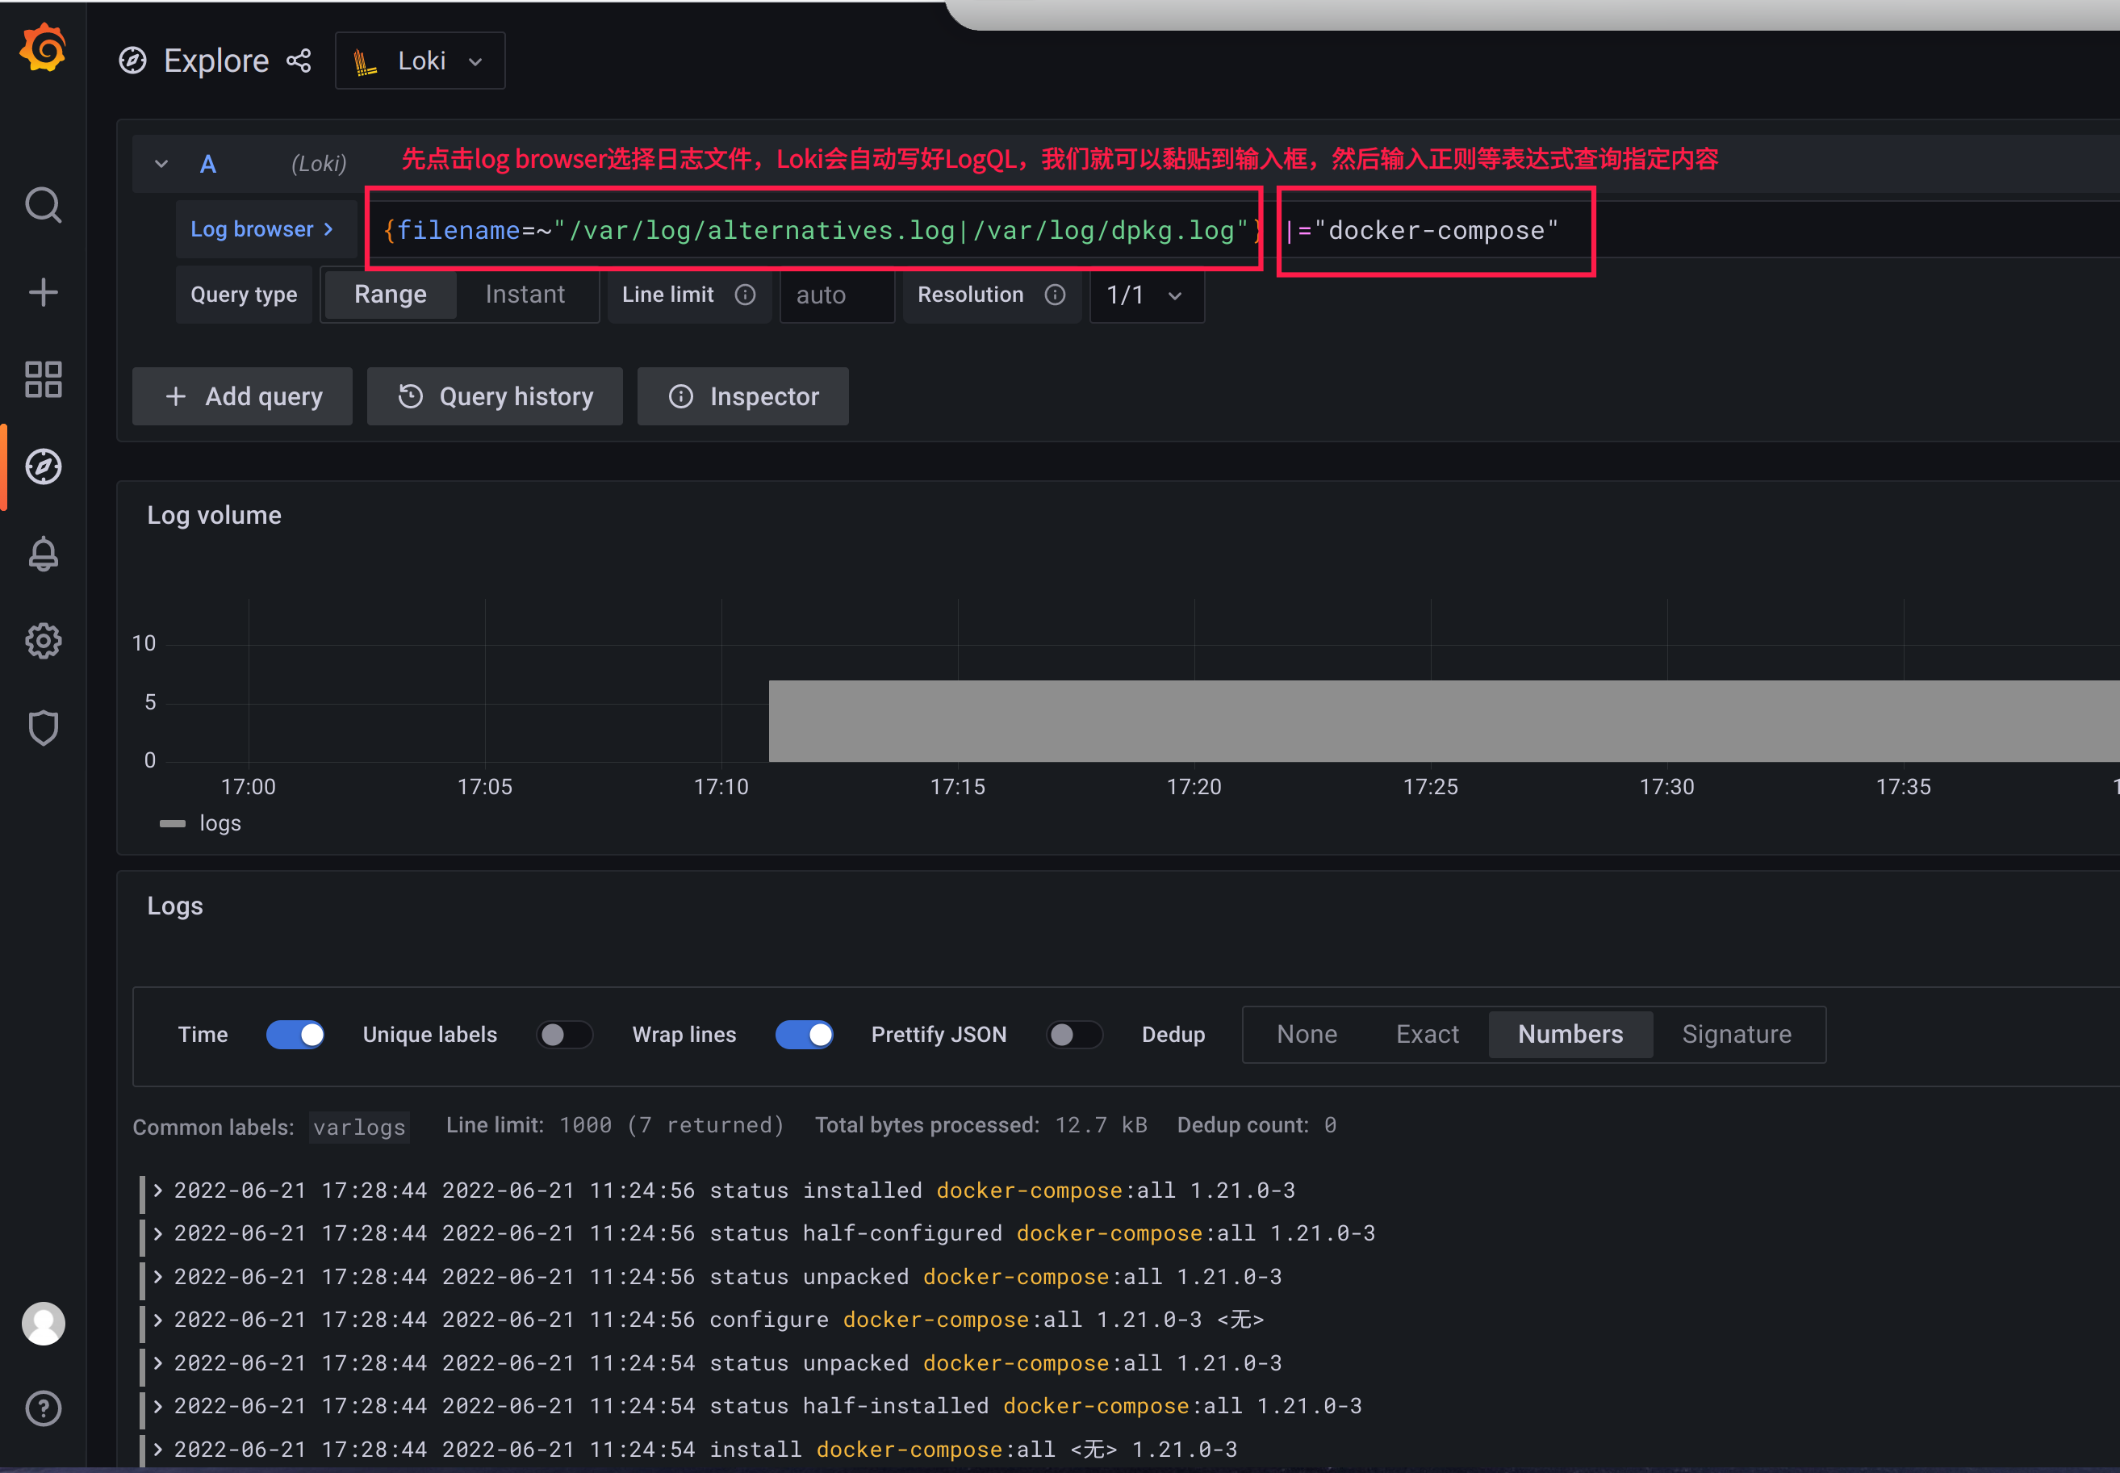2120x1473 pixels.
Task: Collapse query row A chevron
Action: [x=161, y=165]
